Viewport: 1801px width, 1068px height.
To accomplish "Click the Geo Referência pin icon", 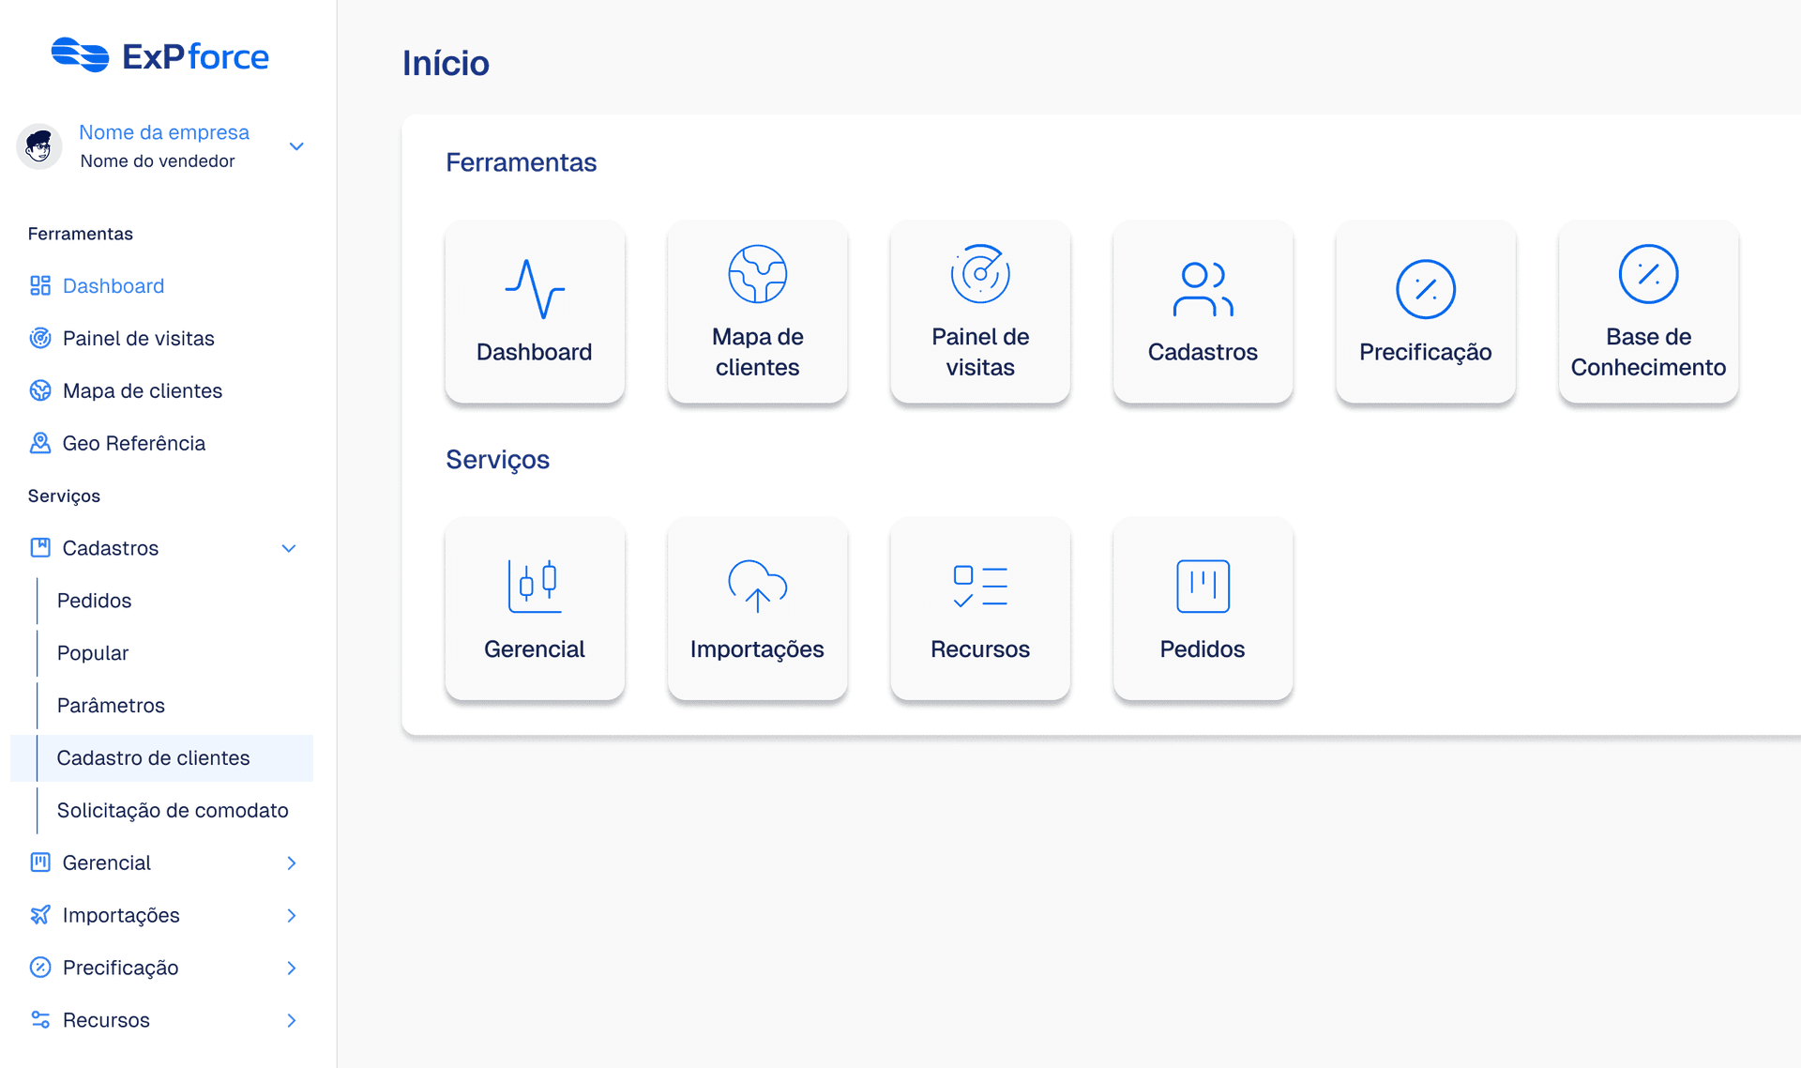I will click(x=40, y=443).
